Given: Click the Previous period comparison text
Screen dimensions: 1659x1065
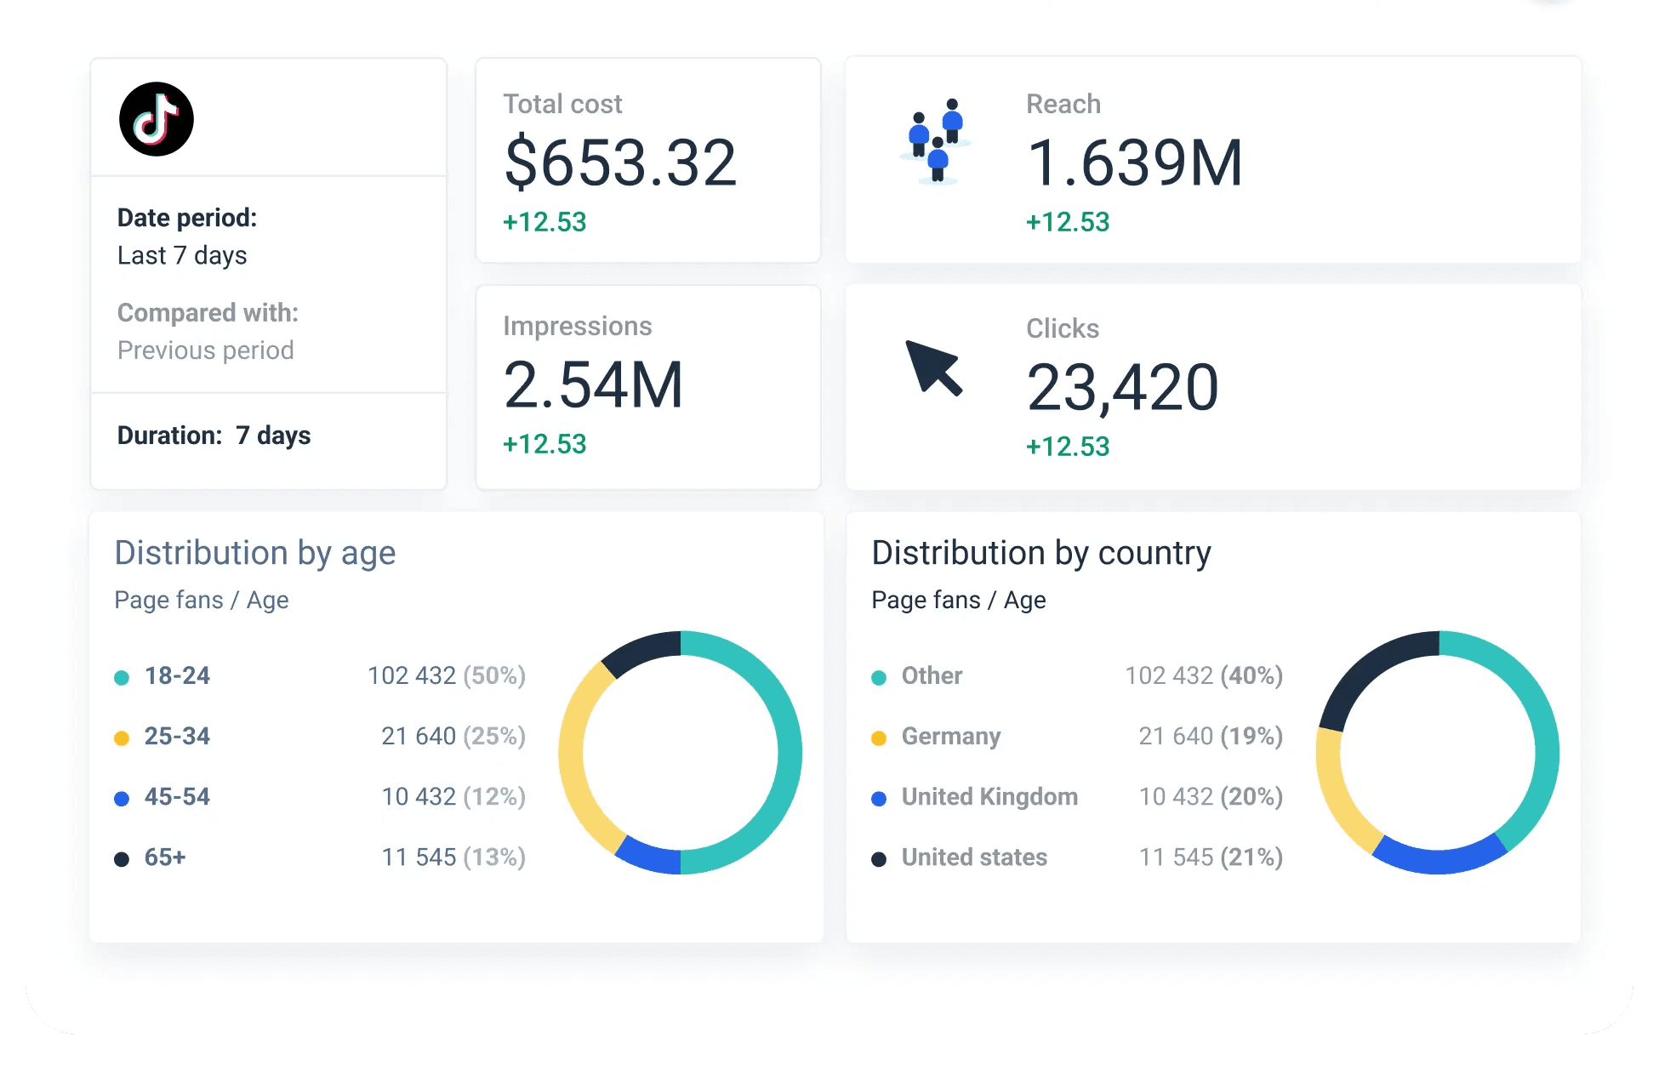Looking at the screenshot, I should pyautogui.click(x=205, y=350).
